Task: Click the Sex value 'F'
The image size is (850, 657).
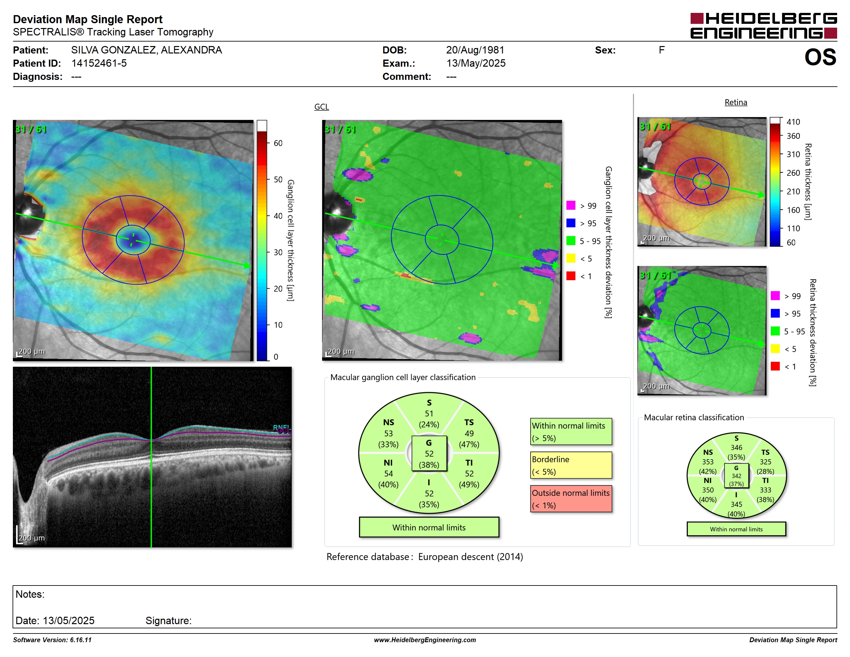Action: [x=661, y=50]
